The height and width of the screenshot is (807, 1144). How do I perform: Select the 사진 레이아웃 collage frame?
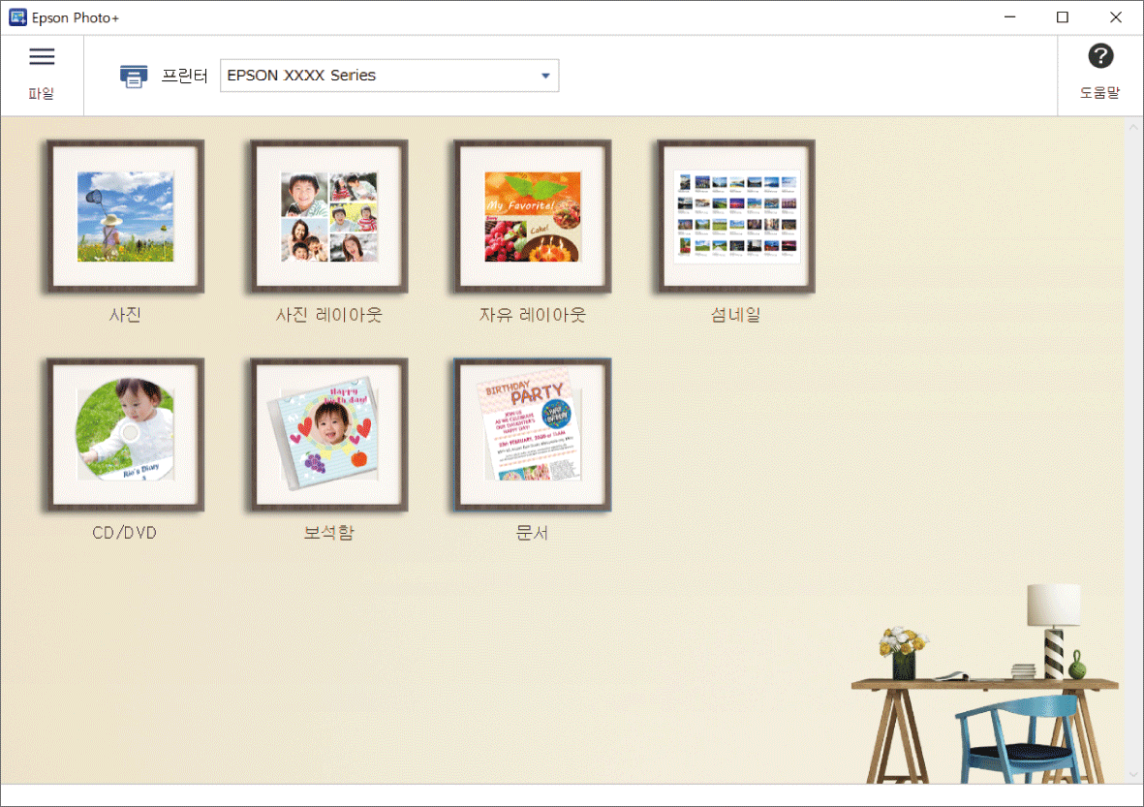(x=328, y=217)
